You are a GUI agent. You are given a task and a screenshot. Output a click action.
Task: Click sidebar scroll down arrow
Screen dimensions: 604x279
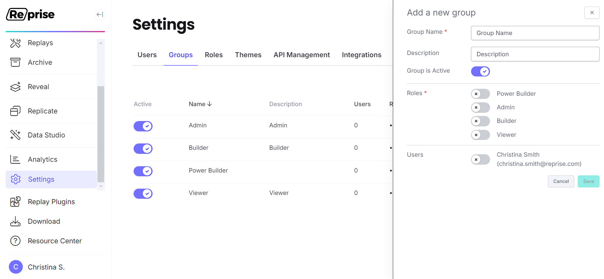(101, 186)
